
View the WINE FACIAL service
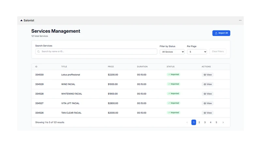coord(207,84)
